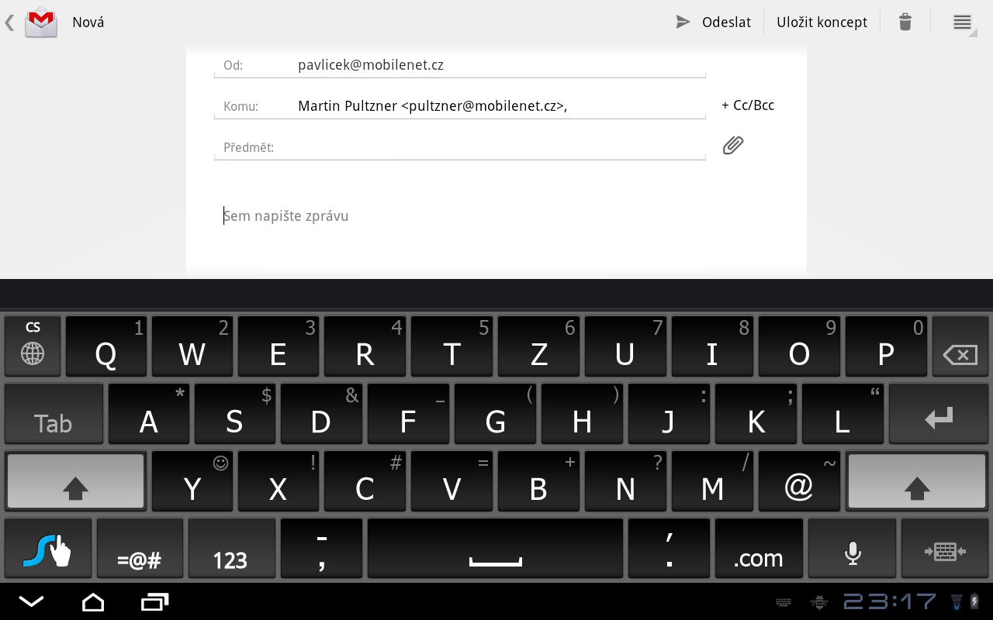
Task: Tap the @ key
Action: click(799, 481)
